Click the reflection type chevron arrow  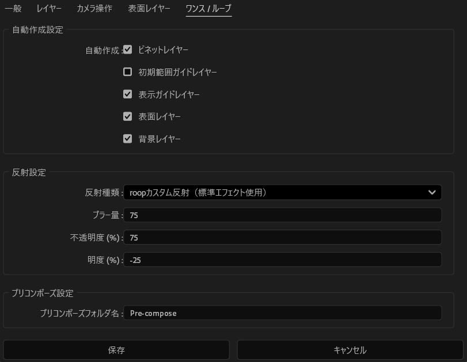point(432,192)
